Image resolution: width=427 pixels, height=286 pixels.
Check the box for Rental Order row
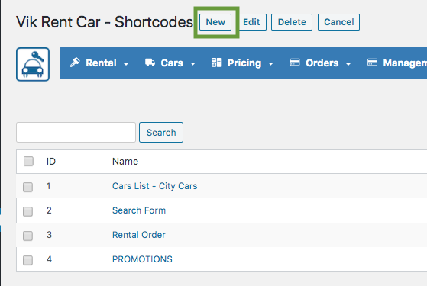27,236
